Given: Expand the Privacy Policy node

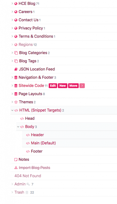Looking at the screenshot, I should coord(12,28).
